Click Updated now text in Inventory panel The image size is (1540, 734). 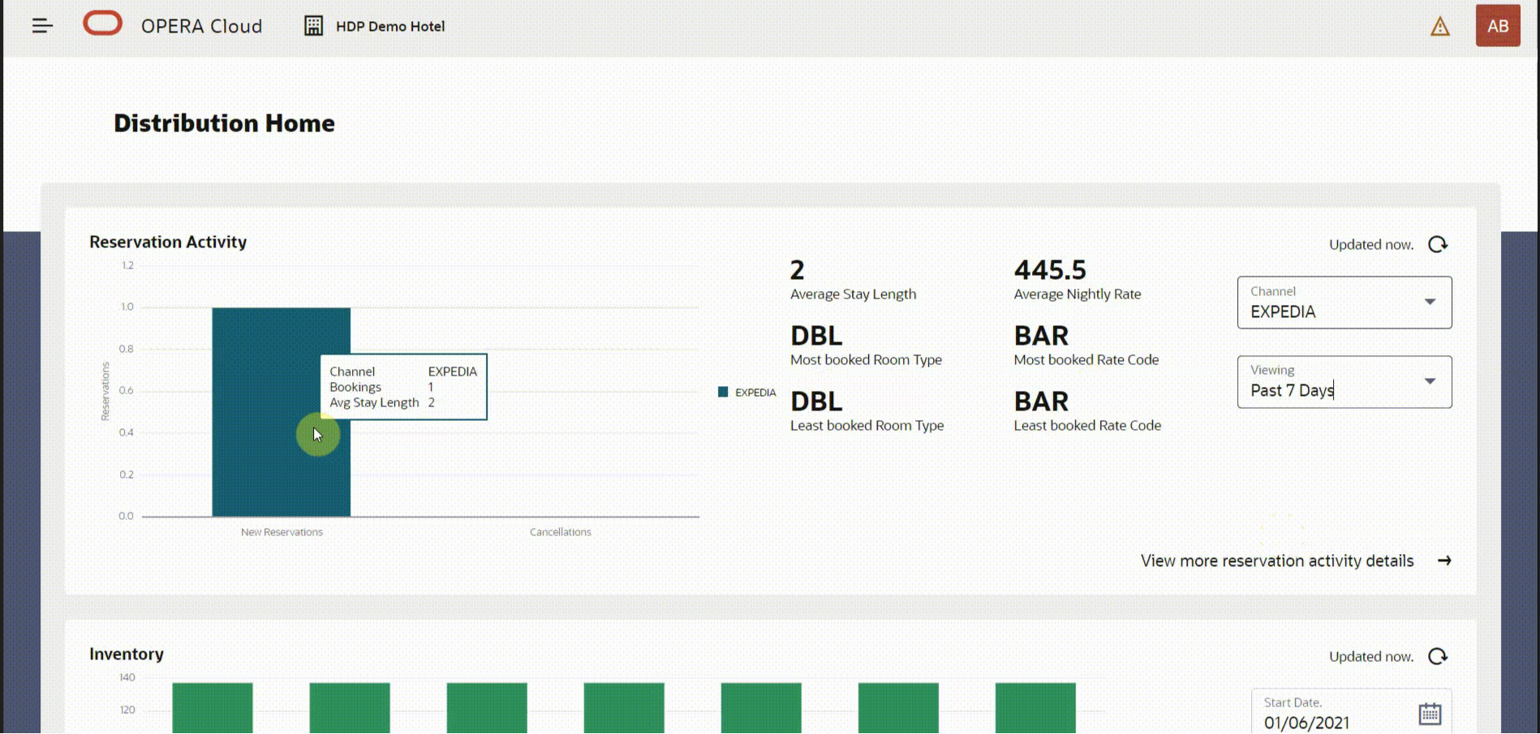(1371, 656)
